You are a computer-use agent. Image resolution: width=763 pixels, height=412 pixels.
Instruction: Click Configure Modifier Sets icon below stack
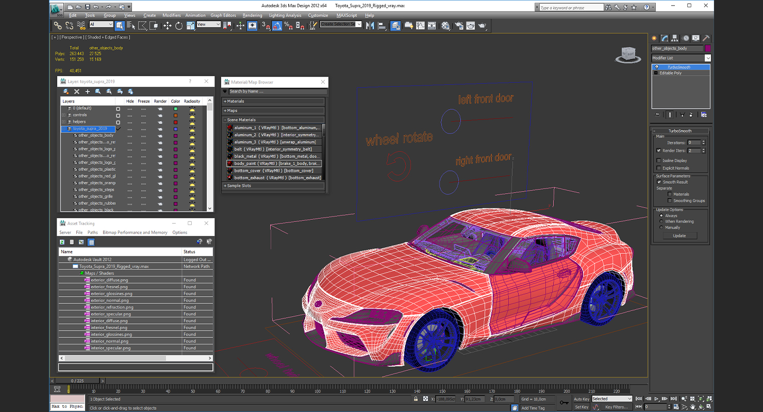[704, 114]
